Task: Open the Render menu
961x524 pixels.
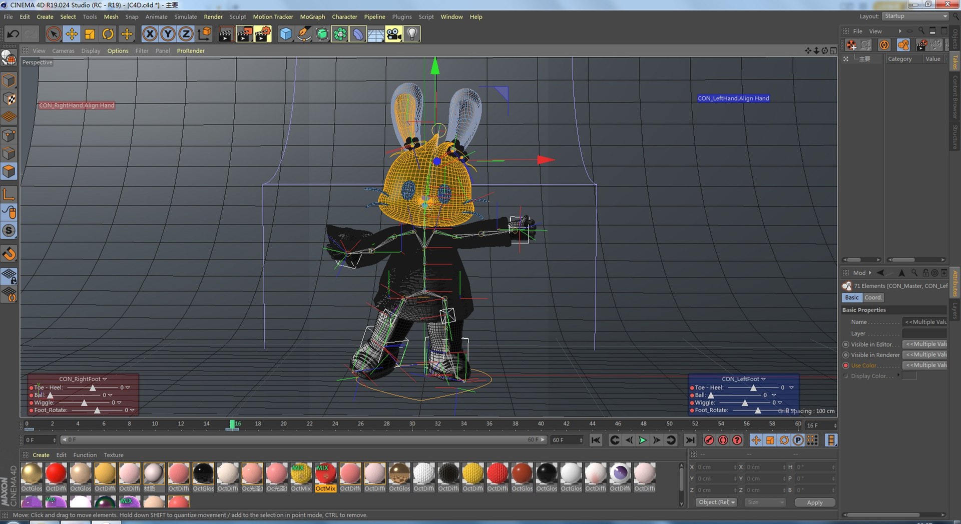Action: pyautogui.click(x=213, y=16)
